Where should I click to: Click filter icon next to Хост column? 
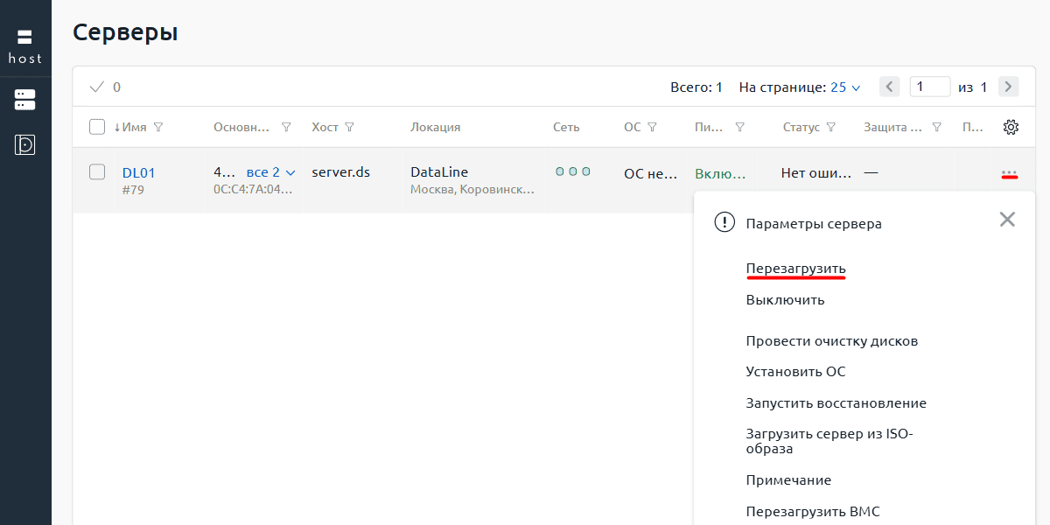[x=350, y=127]
